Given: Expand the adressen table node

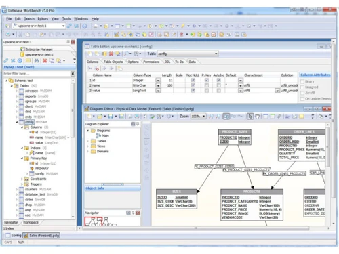Looking at the screenshot, I should 16,91.
